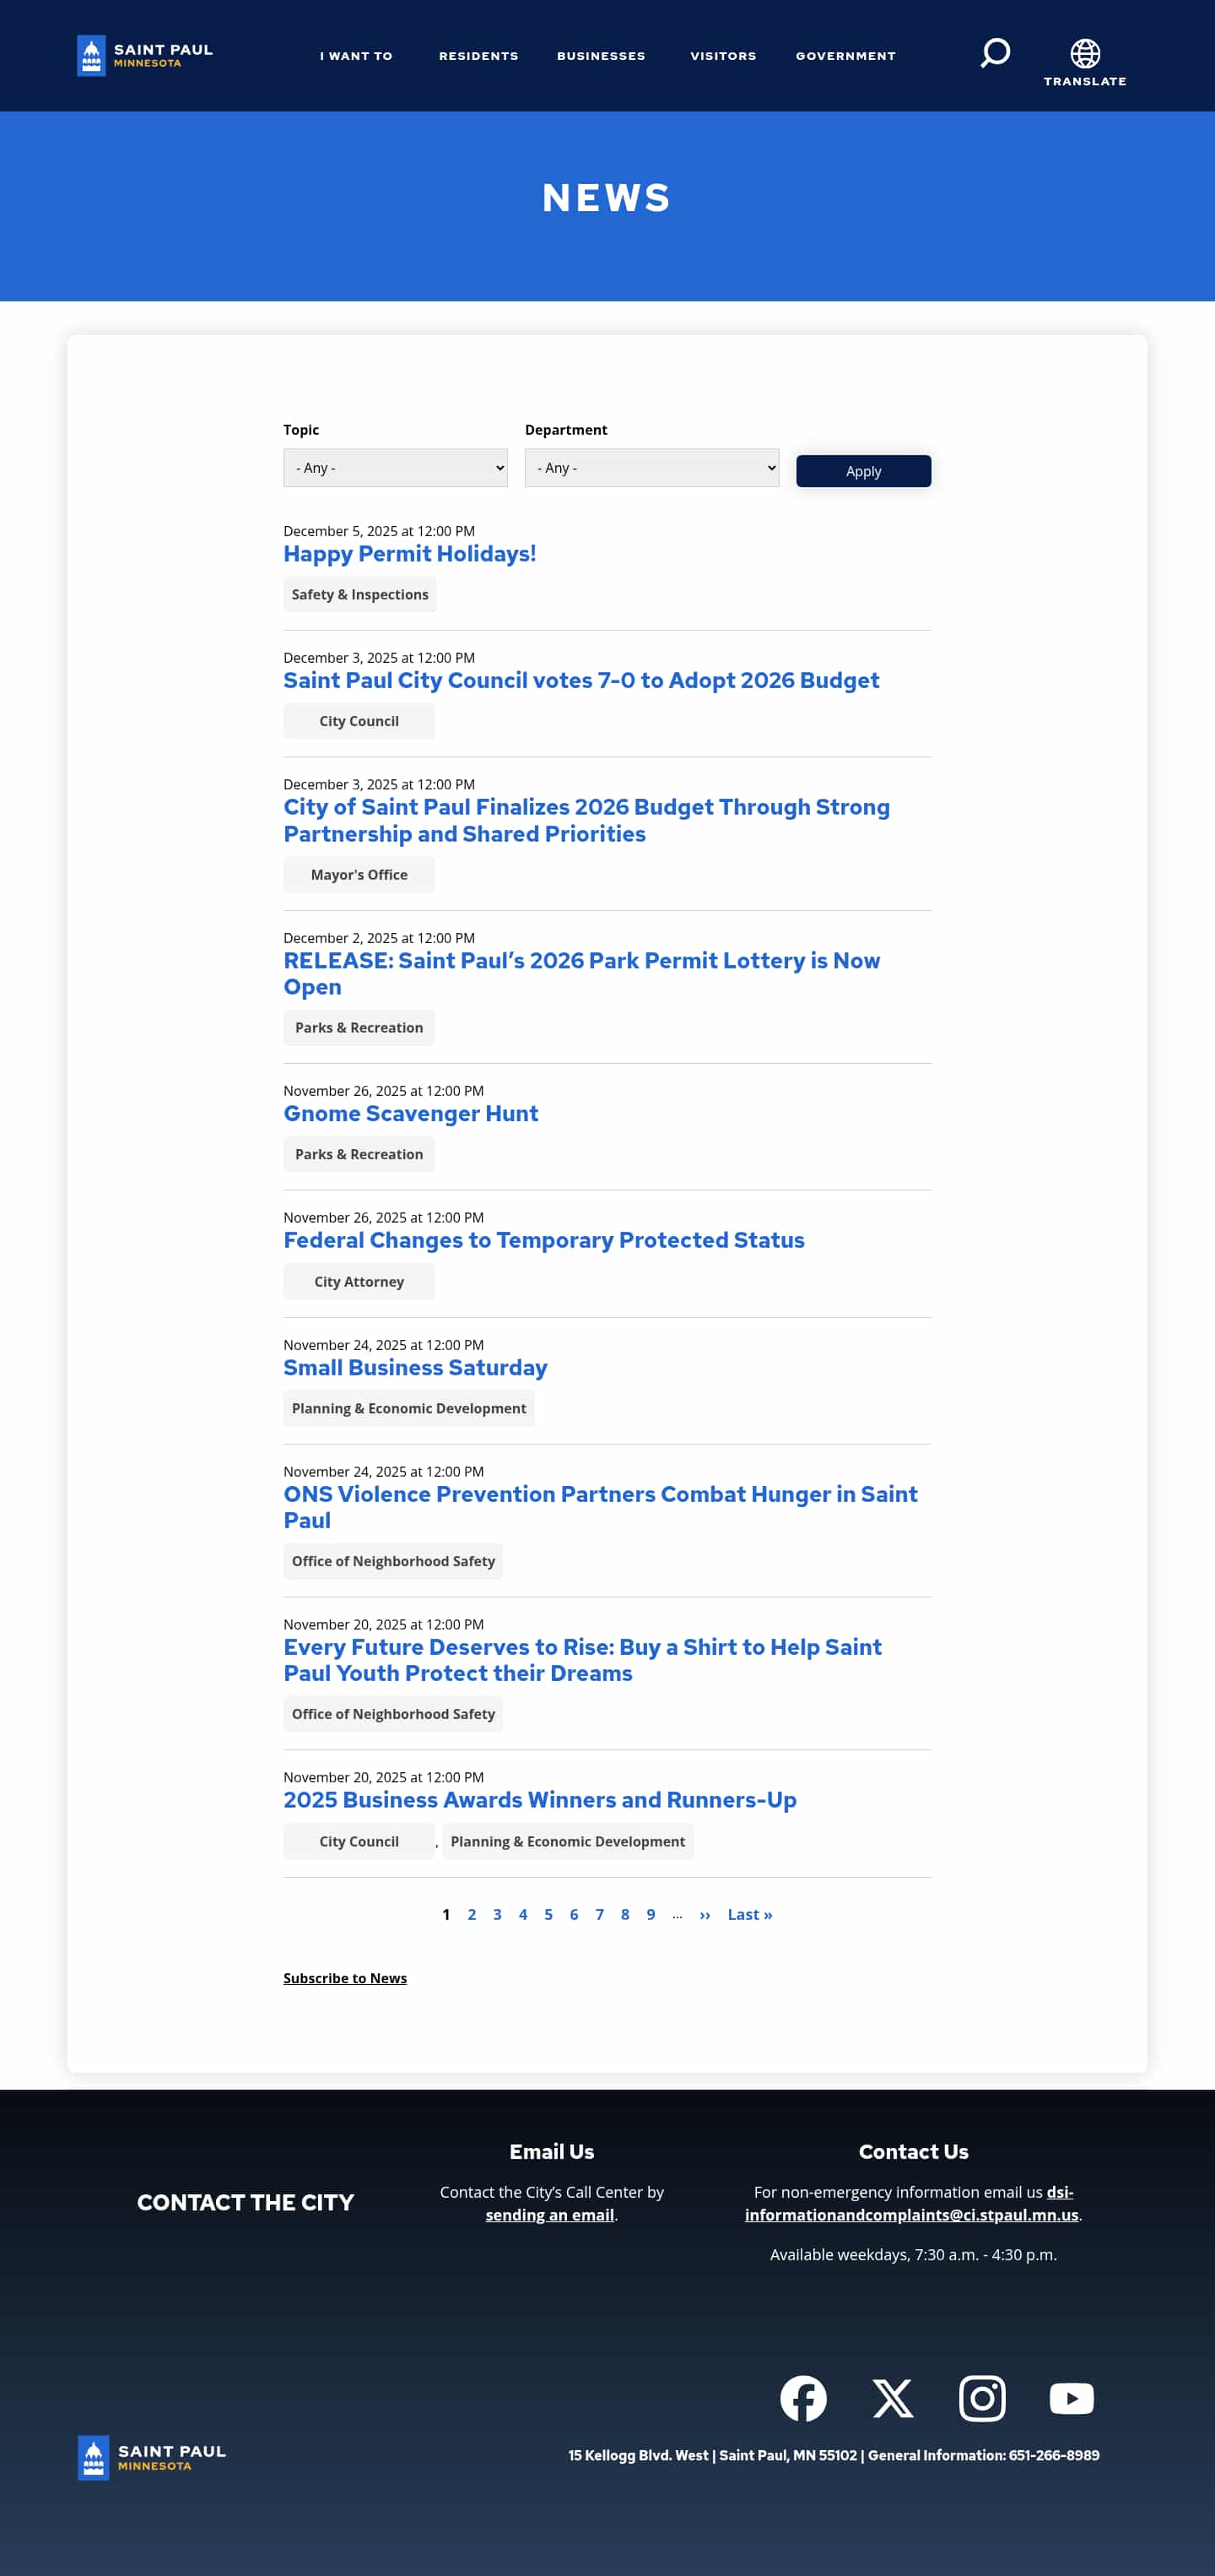Click the Translate globe icon
1215x2576 pixels.
(1084, 54)
